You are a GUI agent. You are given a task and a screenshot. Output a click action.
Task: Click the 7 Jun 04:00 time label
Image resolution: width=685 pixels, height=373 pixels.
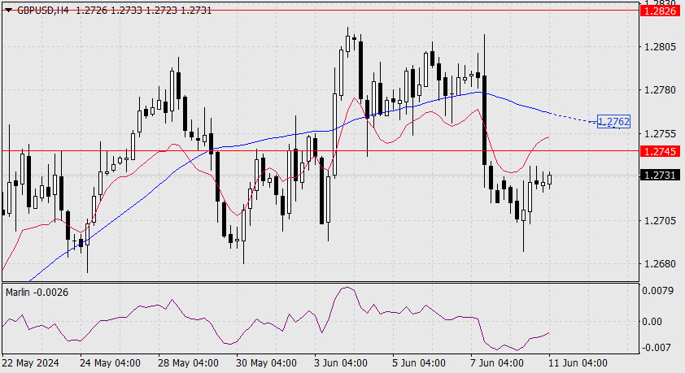pyautogui.click(x=497, y=363)
